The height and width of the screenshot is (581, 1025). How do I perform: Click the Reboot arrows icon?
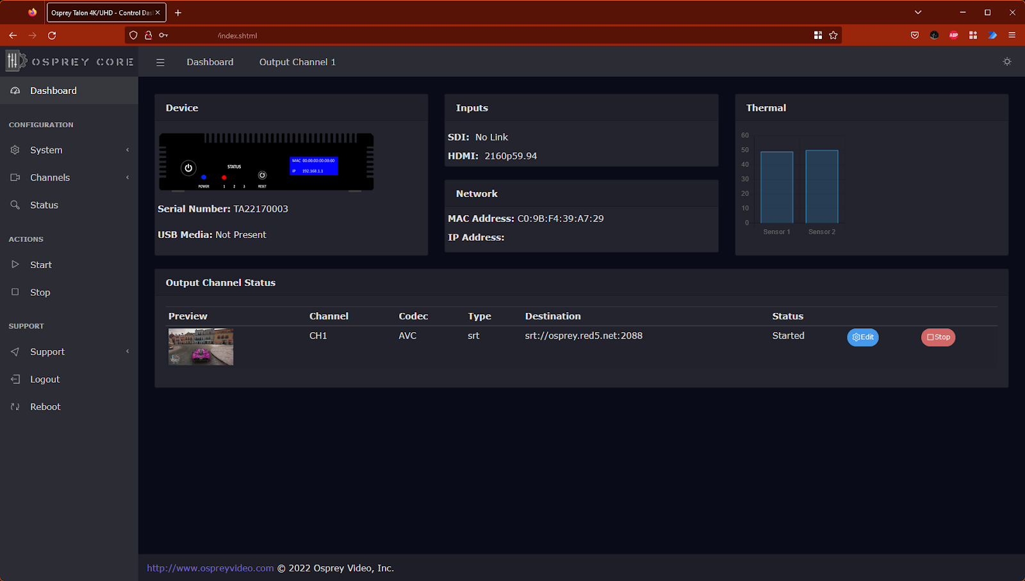pos(15,406)
